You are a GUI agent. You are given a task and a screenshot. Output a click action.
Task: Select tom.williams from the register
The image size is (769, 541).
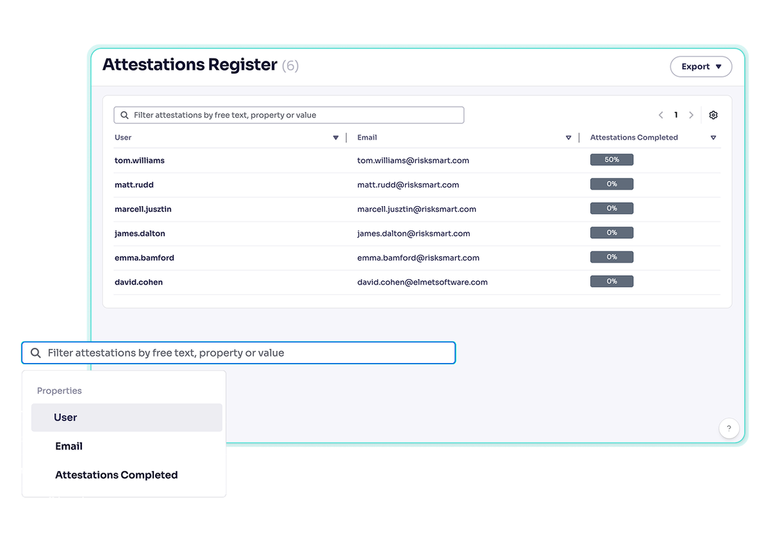(x=139, y=160)
